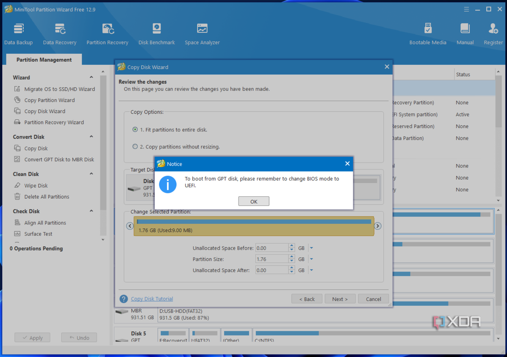
Task: Cancel the Copy Disk Wizard
Action: pyautogui.click(x=374, y=299)
